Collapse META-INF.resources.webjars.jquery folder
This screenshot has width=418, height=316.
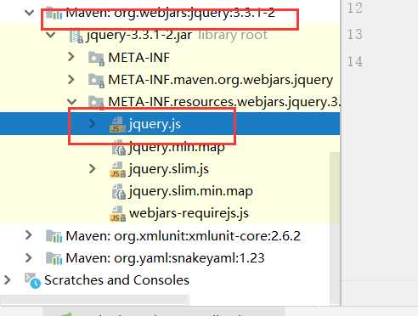tap(72, 102)
